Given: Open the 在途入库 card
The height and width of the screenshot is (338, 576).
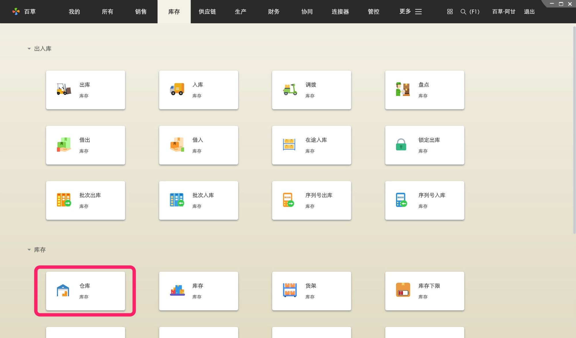Looking at the screenshot, I should point(312,145).
